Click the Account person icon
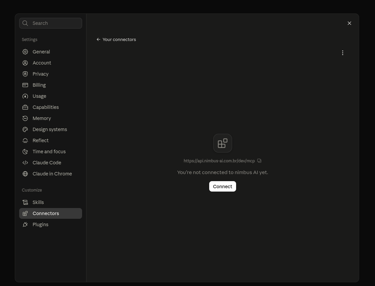375x286 pixels. point(25,63)
